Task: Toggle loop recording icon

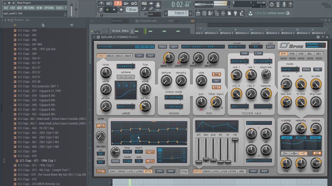Action: 134,3
